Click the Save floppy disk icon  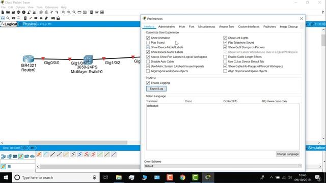(13, 12)
